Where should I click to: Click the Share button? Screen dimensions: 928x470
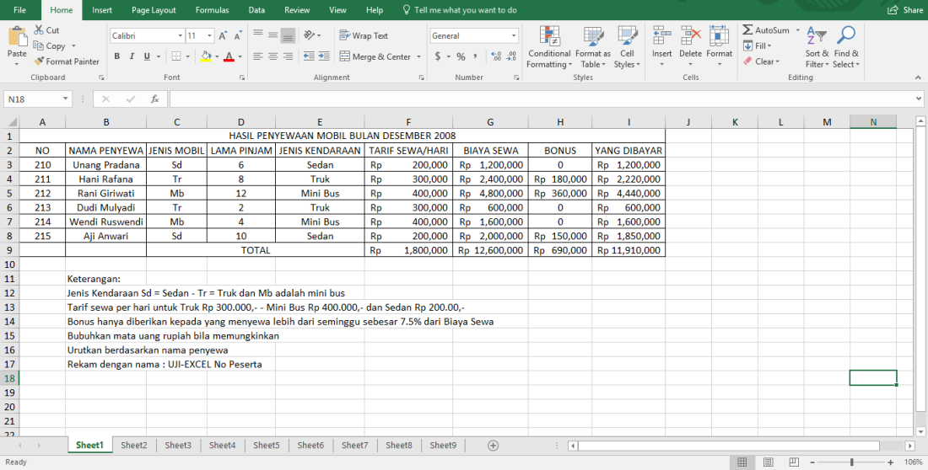(x=905, y=10)
